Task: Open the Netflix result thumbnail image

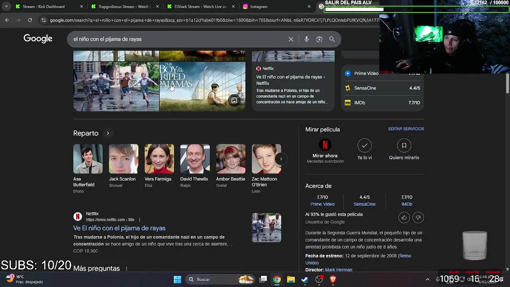Action: [x=267, y=228]
